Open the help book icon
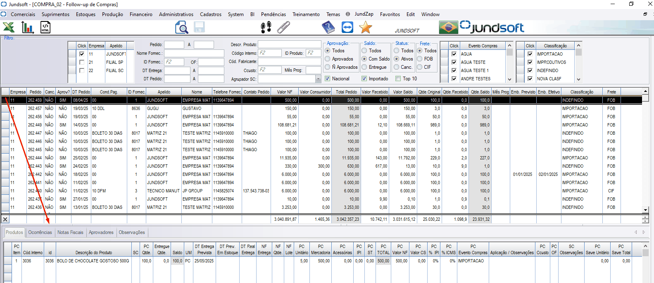Image resolution: width=654 pixels, height=283 pixels. tap(328, 28)
